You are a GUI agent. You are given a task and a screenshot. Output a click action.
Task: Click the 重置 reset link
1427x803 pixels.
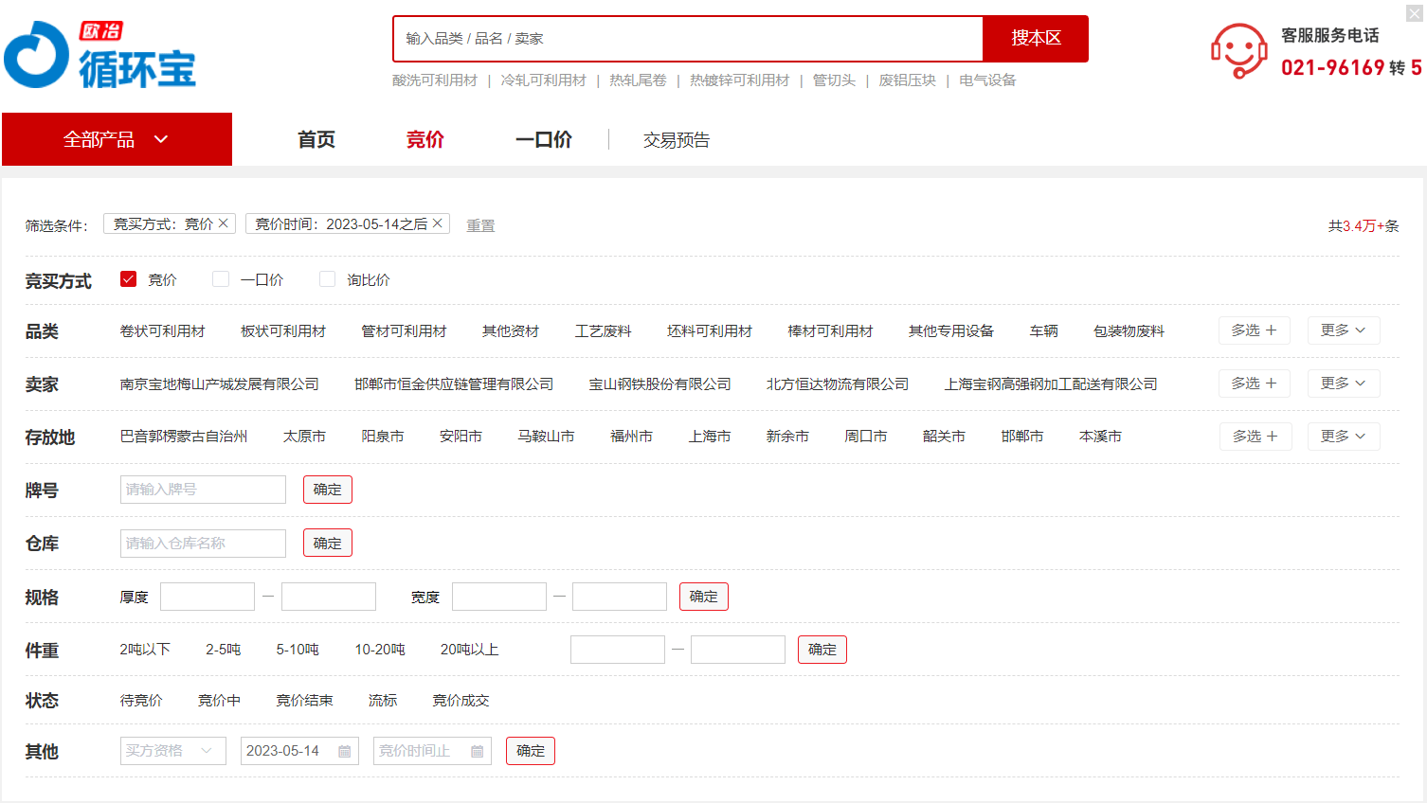click(480, 225)
